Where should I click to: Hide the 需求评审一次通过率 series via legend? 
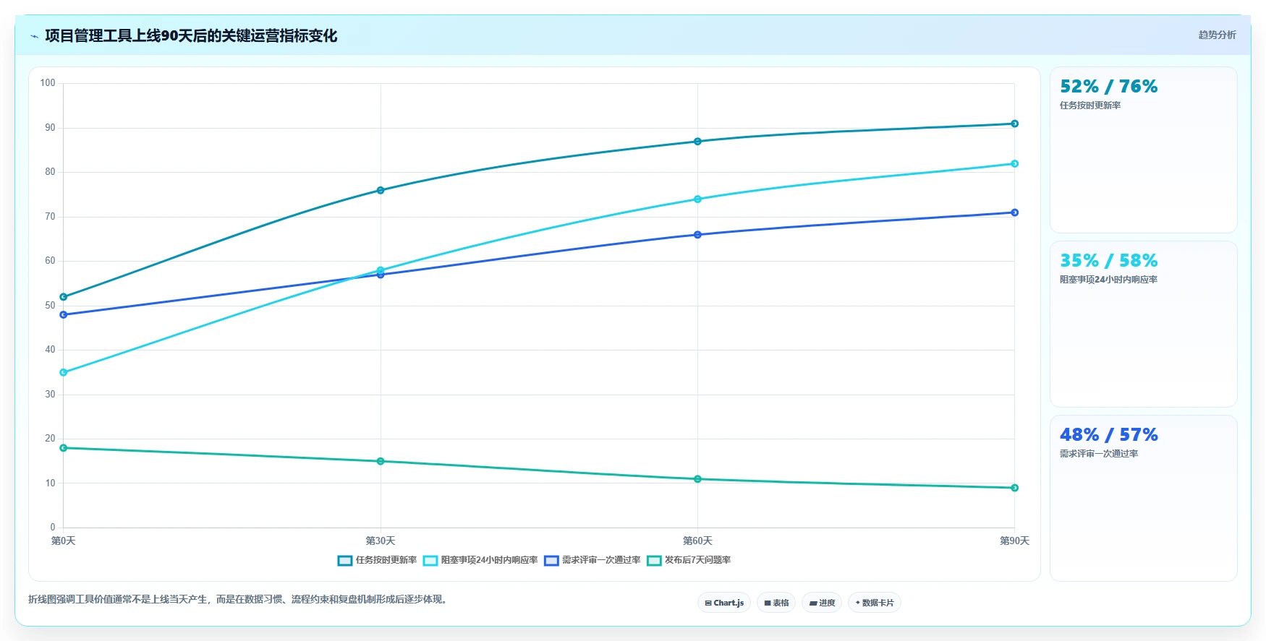592,560
